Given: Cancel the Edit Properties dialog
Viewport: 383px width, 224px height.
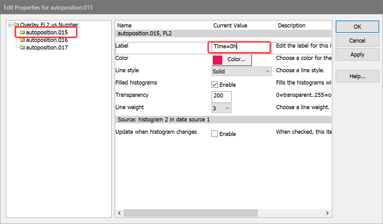Looking at the screenshot, I should pos(357,41).
